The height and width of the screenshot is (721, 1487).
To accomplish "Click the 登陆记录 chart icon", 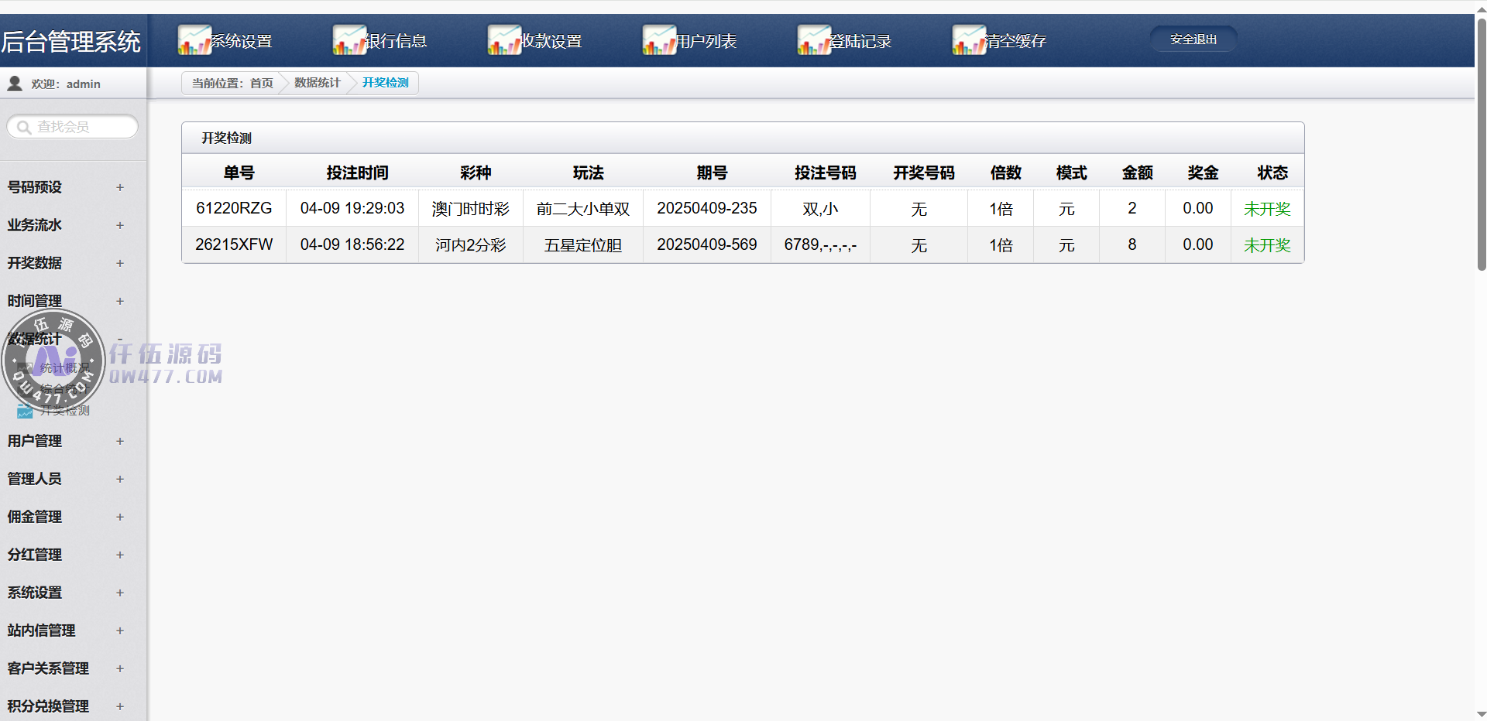I will point(813,40).
